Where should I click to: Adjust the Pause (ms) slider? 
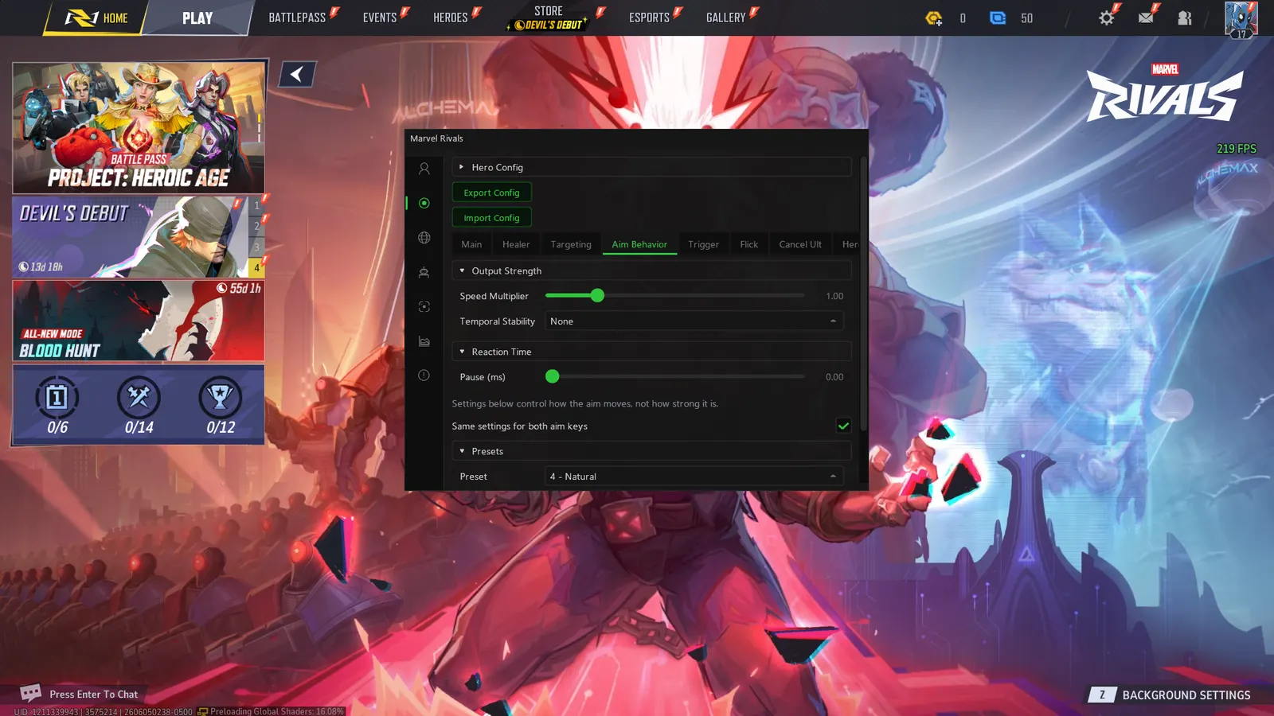point(675,377)
